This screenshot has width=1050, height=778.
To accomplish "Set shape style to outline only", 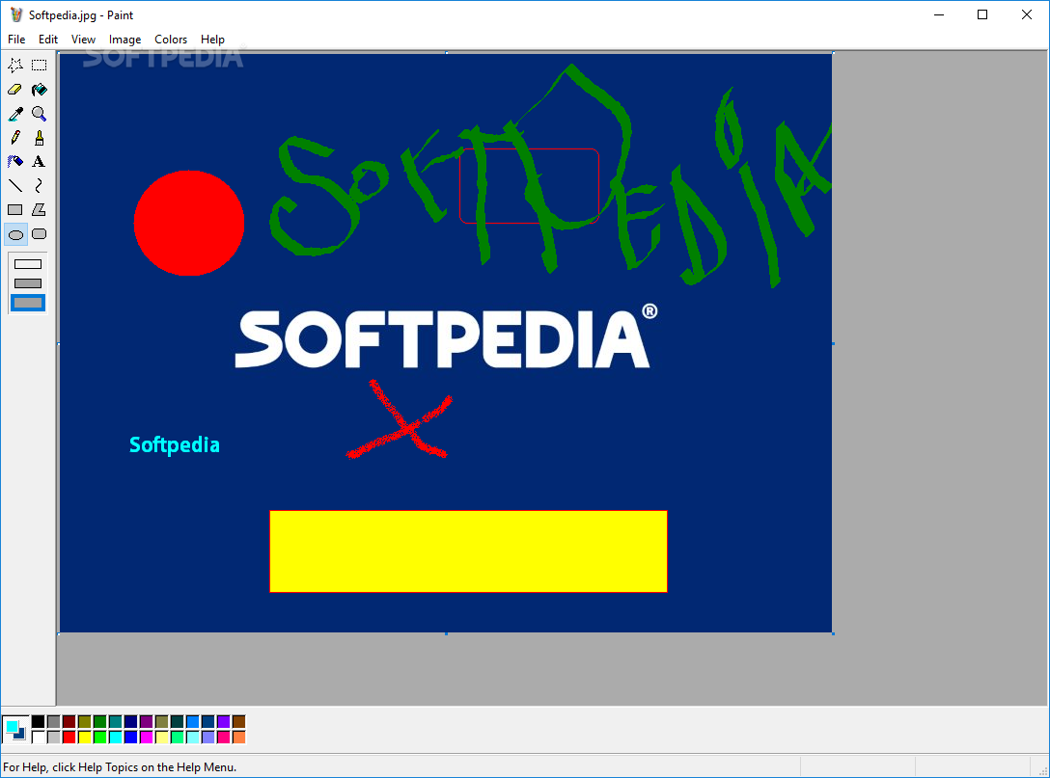I will [x=27, y=263].
